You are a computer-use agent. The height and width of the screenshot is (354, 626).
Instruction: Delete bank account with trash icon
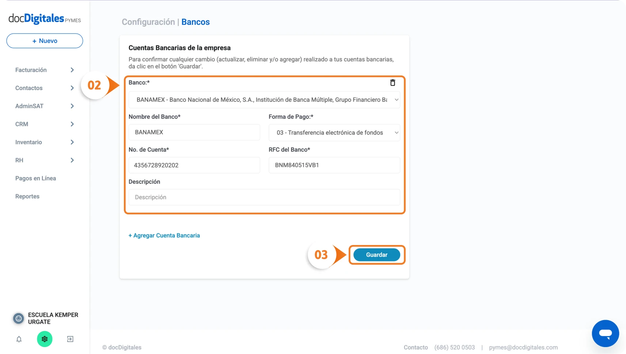pyautogui.click(x=392, y=83)
